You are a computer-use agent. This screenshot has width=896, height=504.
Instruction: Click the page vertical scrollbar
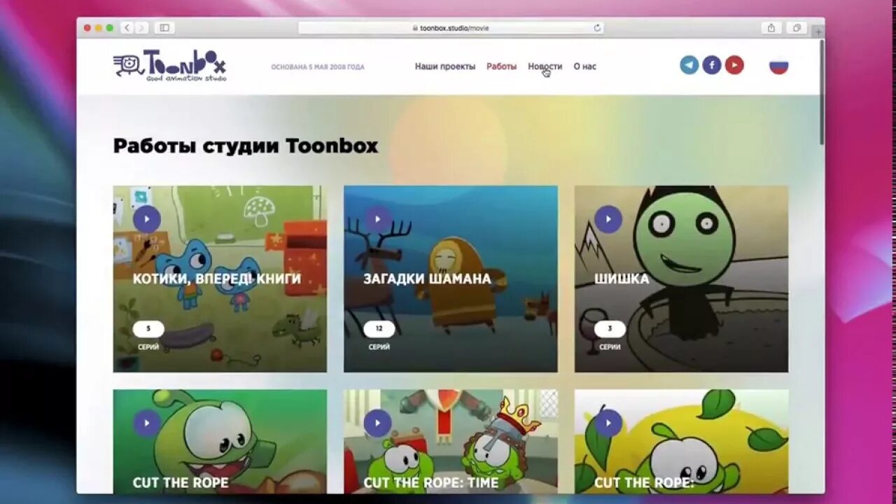pos(822,92)
